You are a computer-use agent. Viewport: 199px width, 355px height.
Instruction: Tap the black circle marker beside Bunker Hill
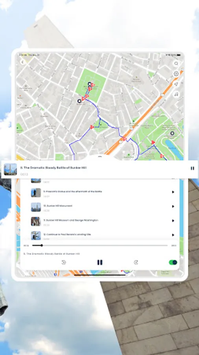[x=79, y=101]
